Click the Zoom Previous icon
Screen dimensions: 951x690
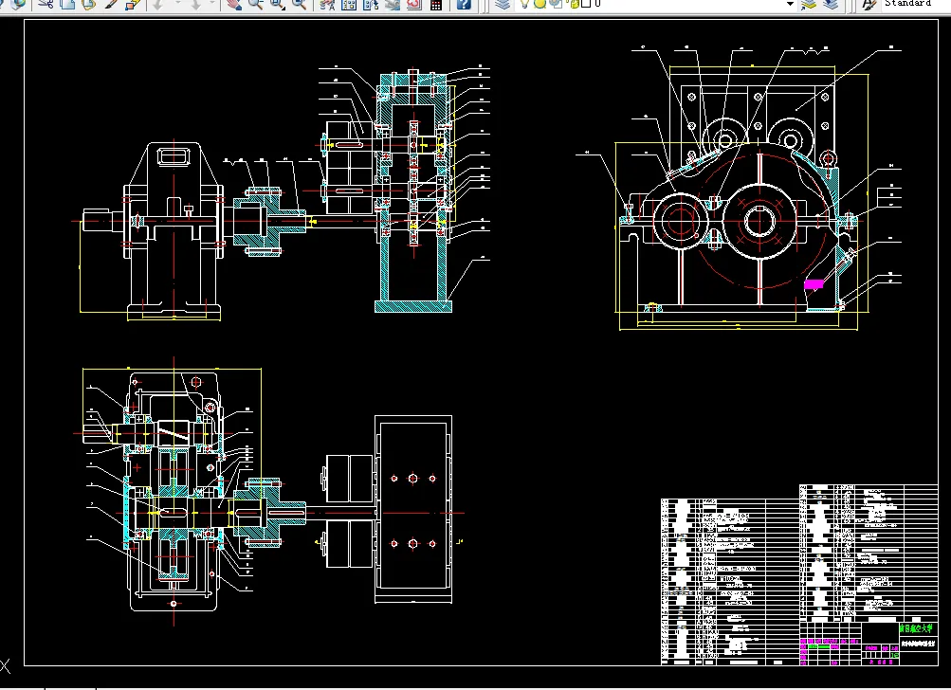(x=299, y=4)
